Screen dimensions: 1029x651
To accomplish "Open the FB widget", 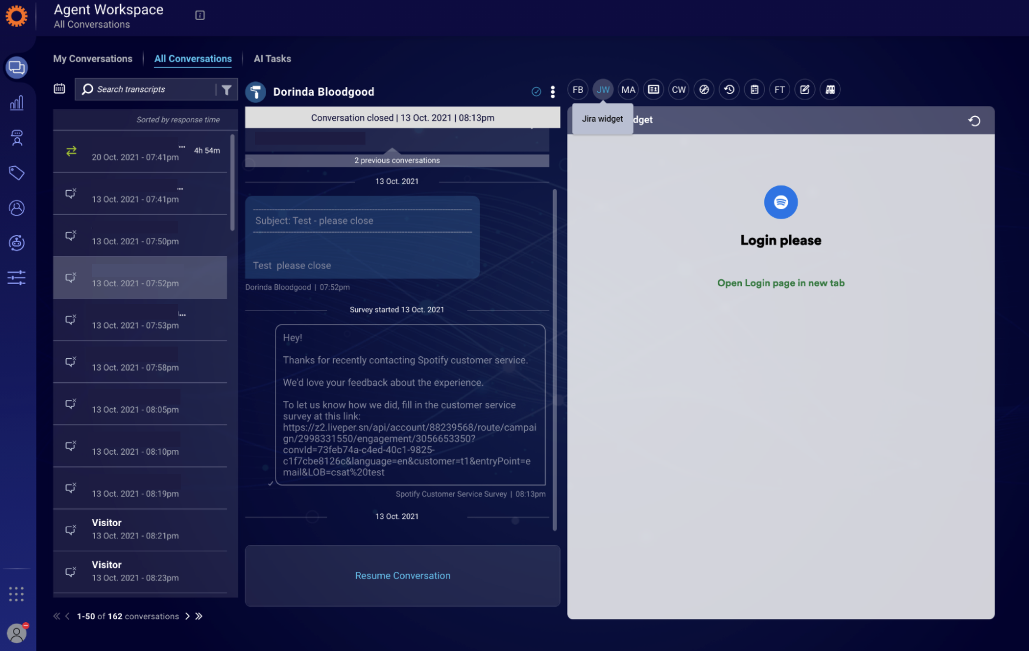I will point(577,90).
